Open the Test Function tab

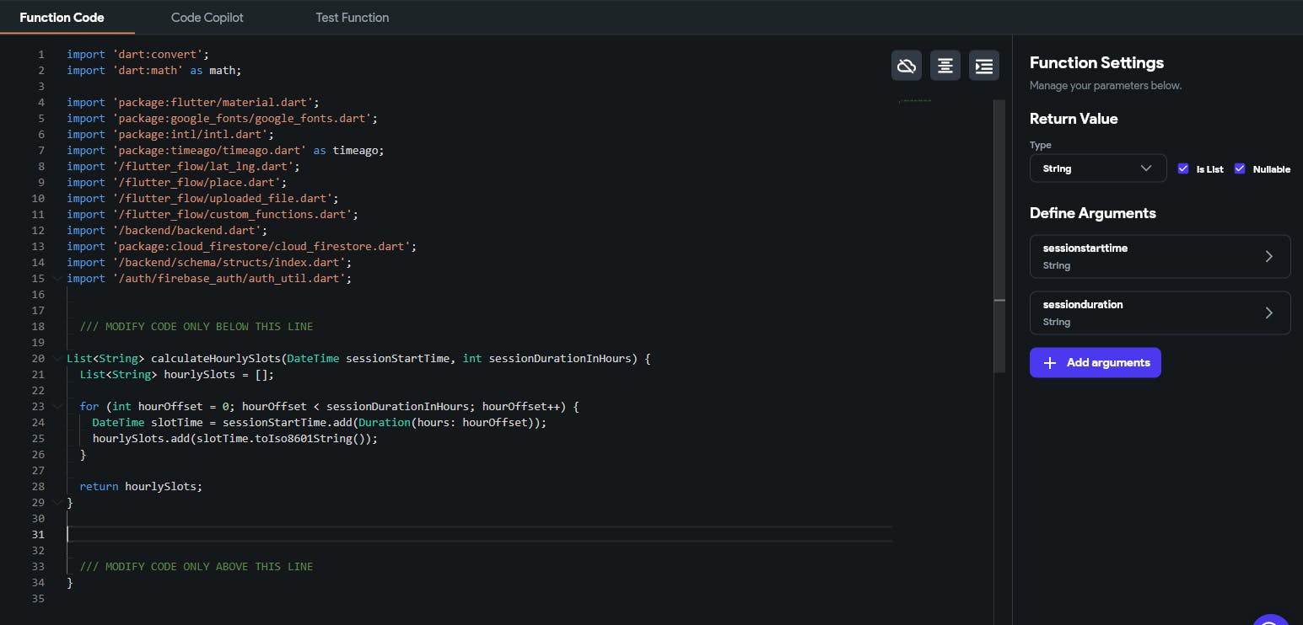352,17
